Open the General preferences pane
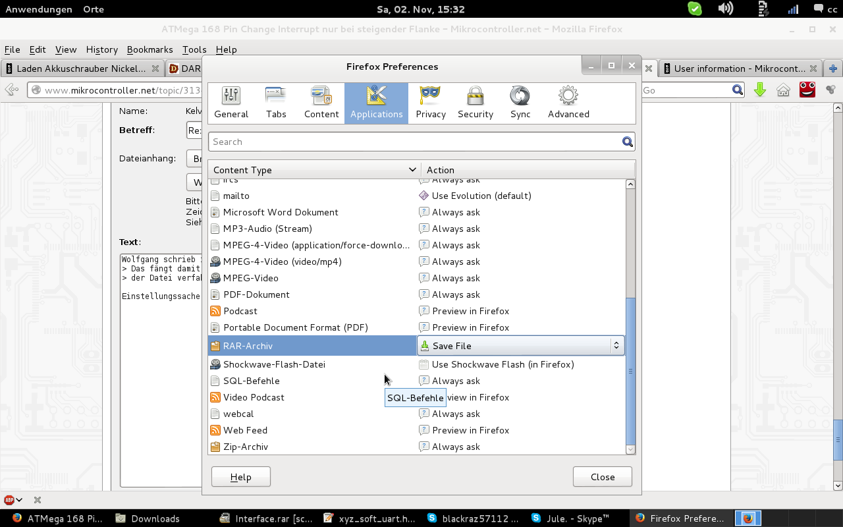The width and height of the screenshot is (843, 527). [231, 103]
